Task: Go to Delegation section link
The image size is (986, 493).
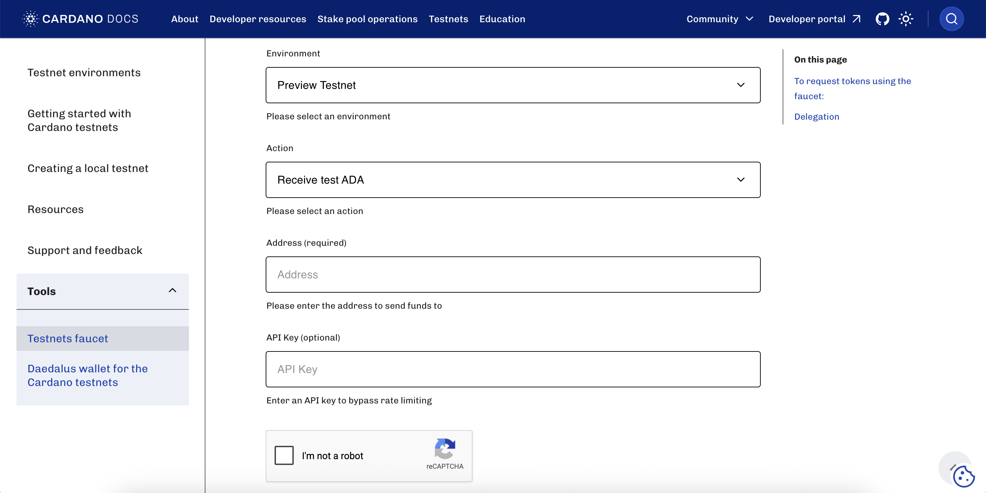Action: pos(817,117)
